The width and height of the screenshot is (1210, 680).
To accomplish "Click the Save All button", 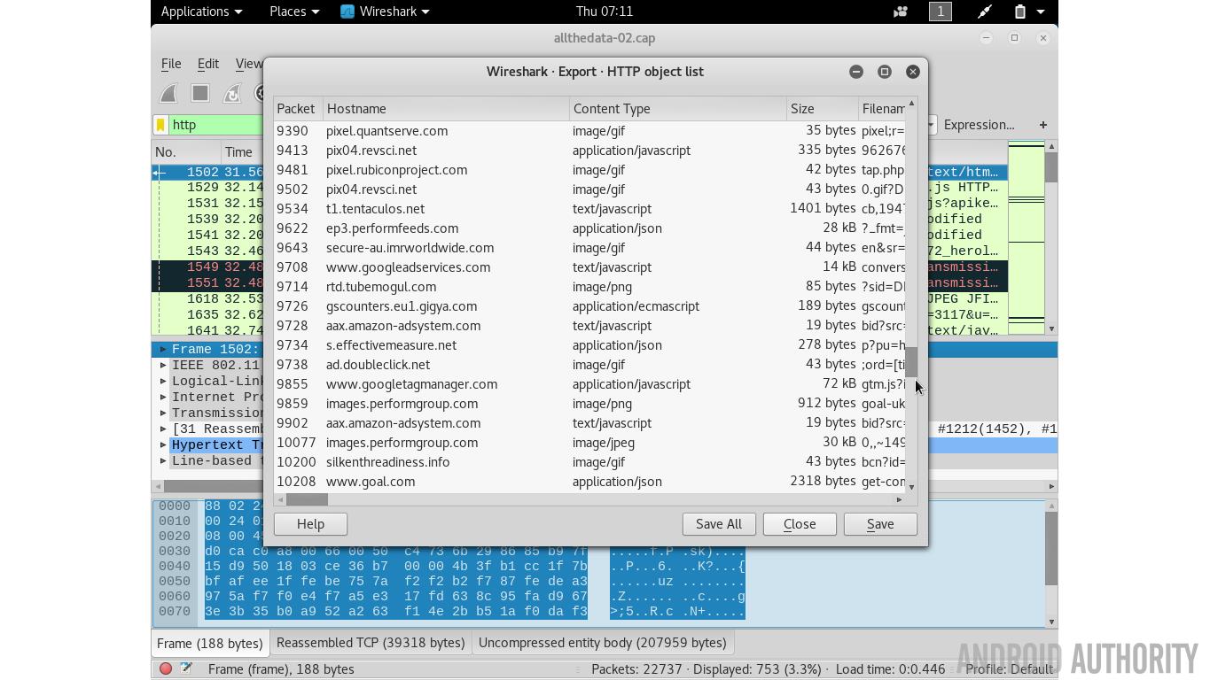I will (x=719, y=524).
